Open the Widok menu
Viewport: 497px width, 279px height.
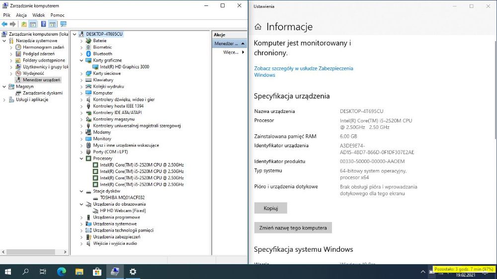tap(38, 15)
